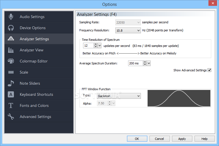Uncheck Show Advanced Settings checkbox

coord(209,70)
